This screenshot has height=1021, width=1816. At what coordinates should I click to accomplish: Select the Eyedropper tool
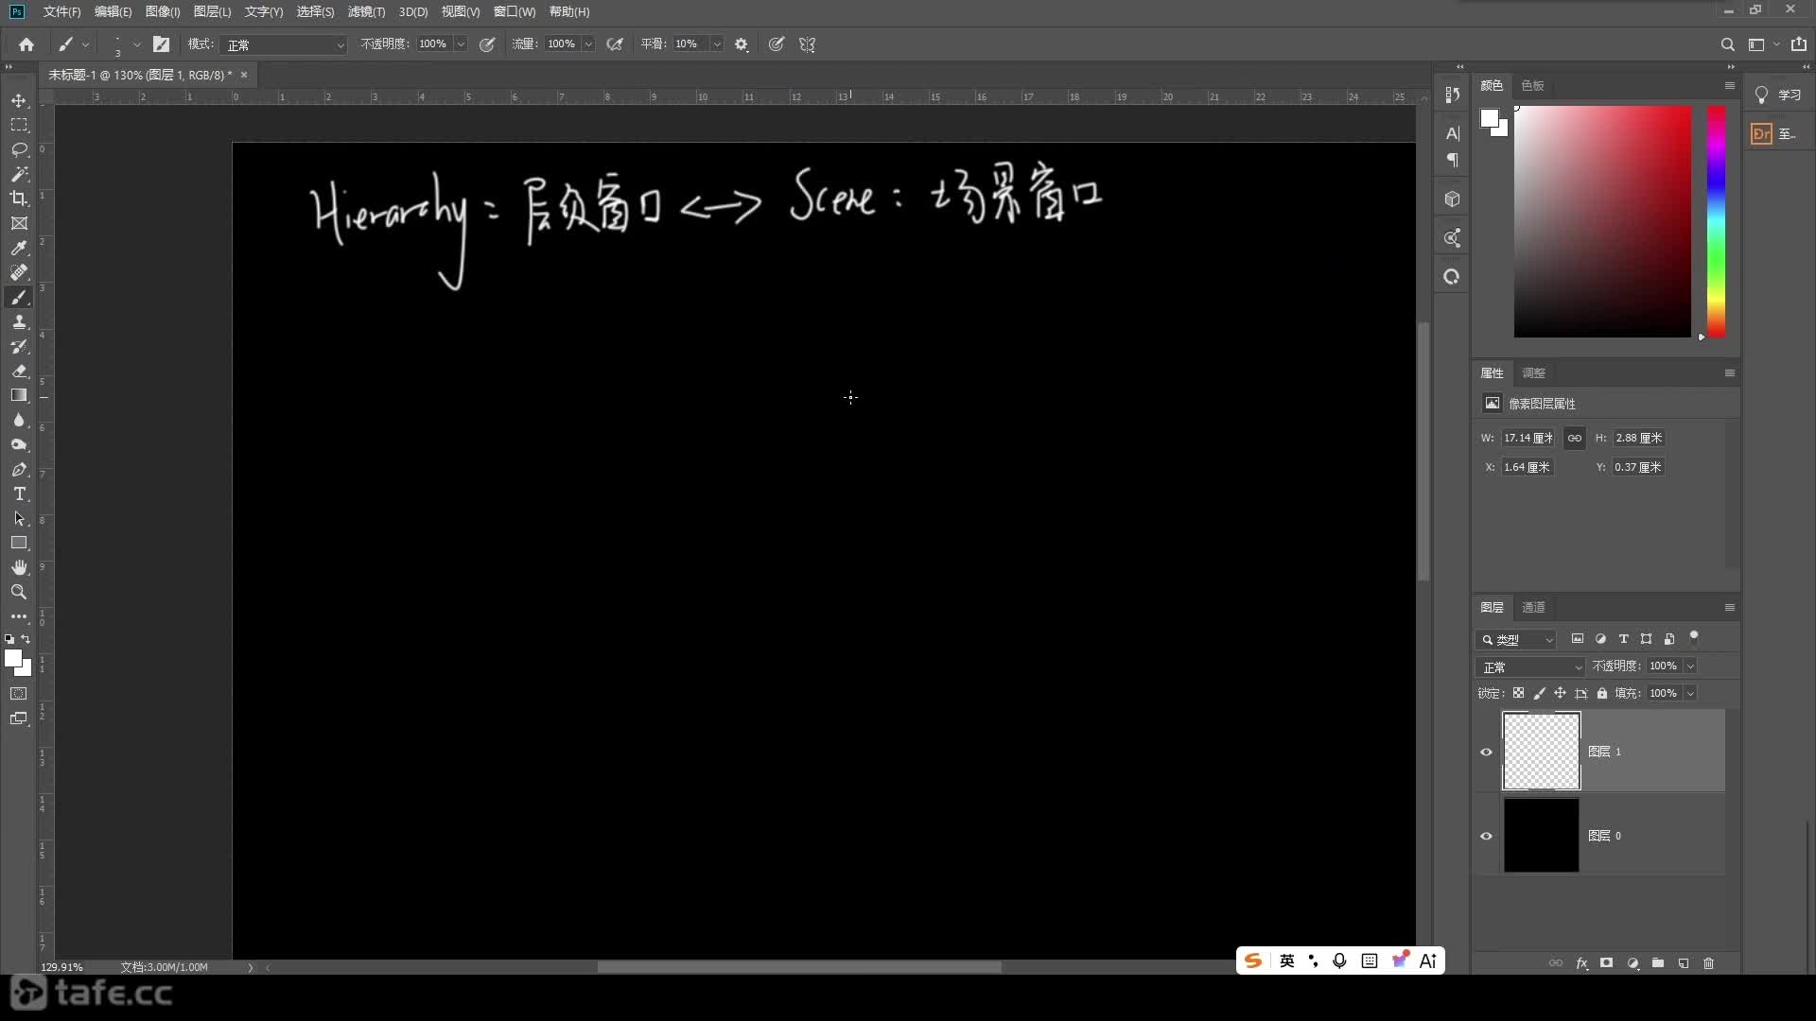pyautogui.click(x=19, y=248)
